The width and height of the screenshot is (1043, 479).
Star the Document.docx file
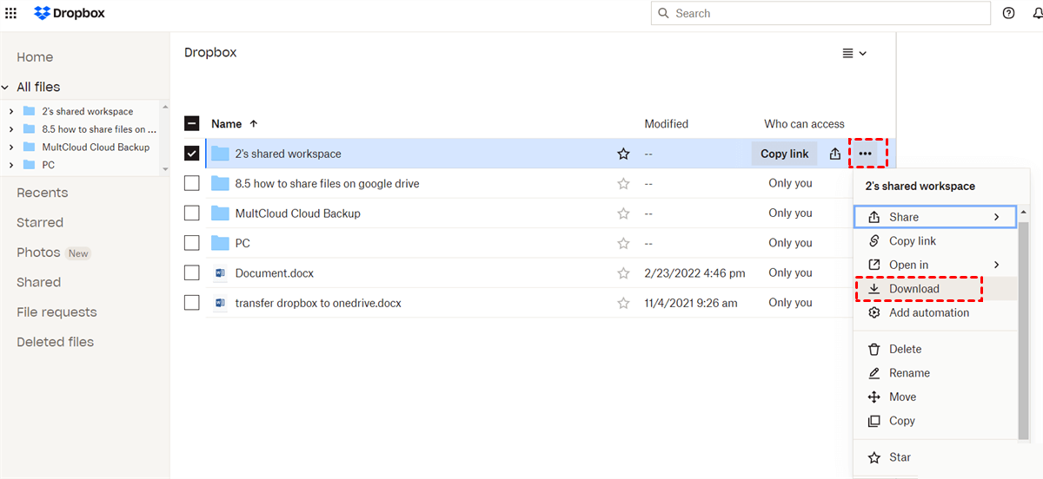623,273
